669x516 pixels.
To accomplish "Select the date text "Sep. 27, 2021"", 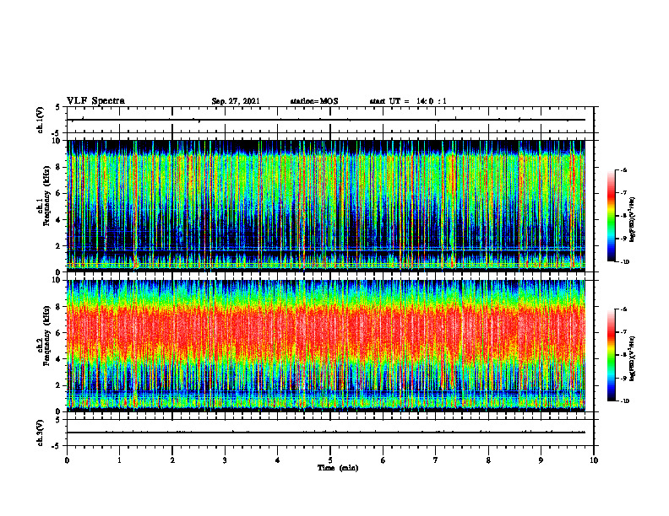I will 236,101.
